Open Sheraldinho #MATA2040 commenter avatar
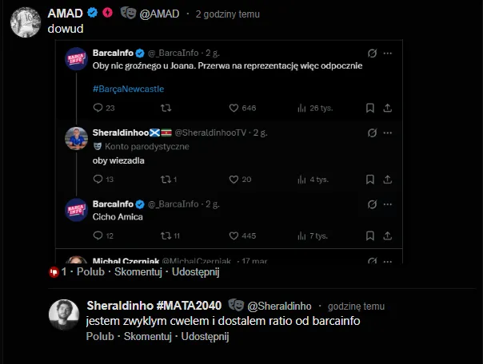483x364 pixels. (64, 315)
